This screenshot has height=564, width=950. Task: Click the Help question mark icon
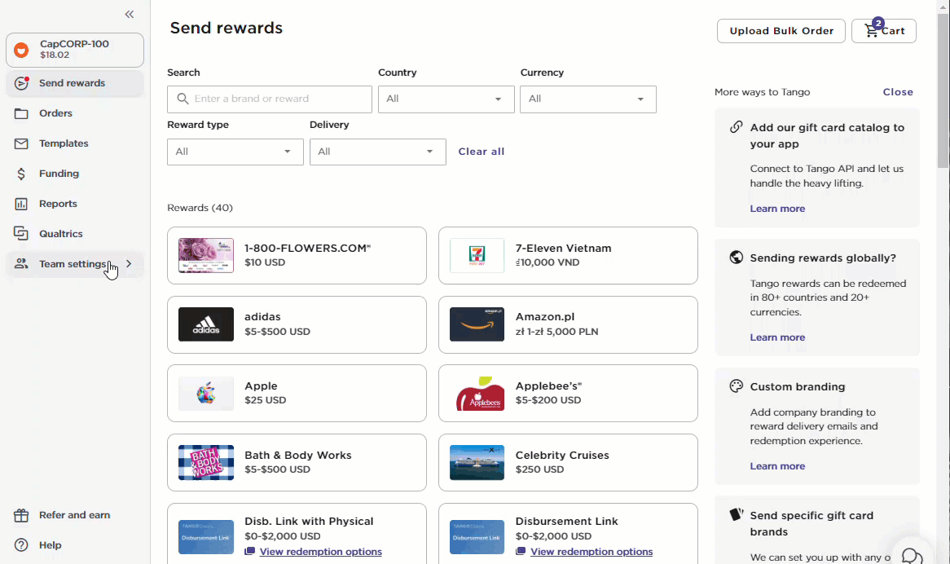22,545
